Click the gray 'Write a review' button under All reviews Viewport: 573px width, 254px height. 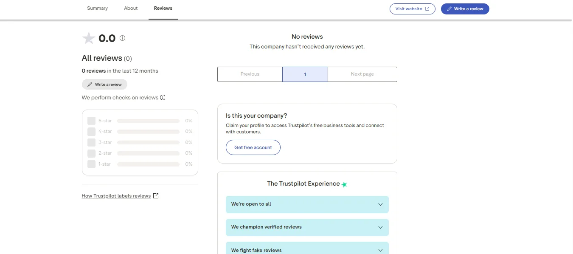[x=104, y=85]
